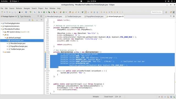
Task: Open the Source menu
Action: pos(12,9)
